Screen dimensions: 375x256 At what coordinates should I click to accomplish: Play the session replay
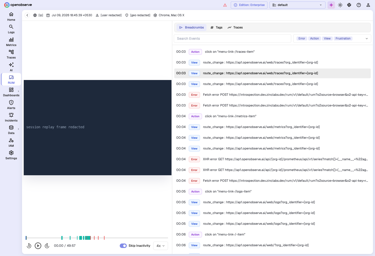(38, 246)
